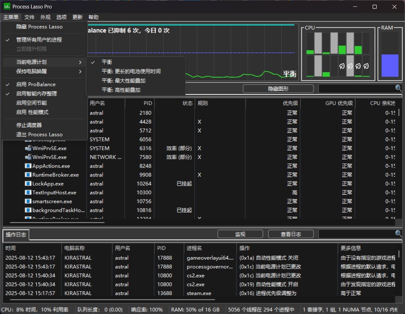This screenshot has width=405, height=314.
Task: Click the Process Lasso app icon in title bar
Action: click(6, 7)
